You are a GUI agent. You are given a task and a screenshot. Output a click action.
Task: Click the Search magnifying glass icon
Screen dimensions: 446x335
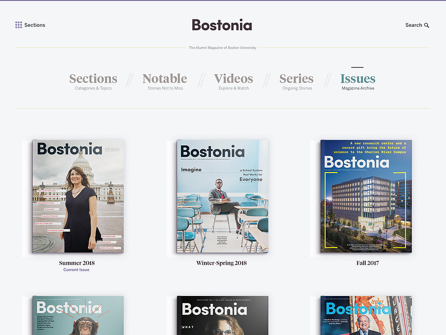pyautogui.click(x=426, y=25)
